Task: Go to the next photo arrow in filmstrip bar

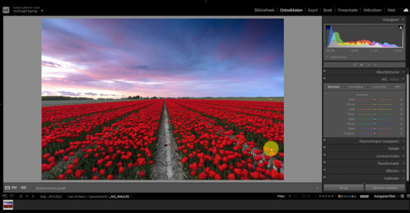Action: [x=33, y=196]
